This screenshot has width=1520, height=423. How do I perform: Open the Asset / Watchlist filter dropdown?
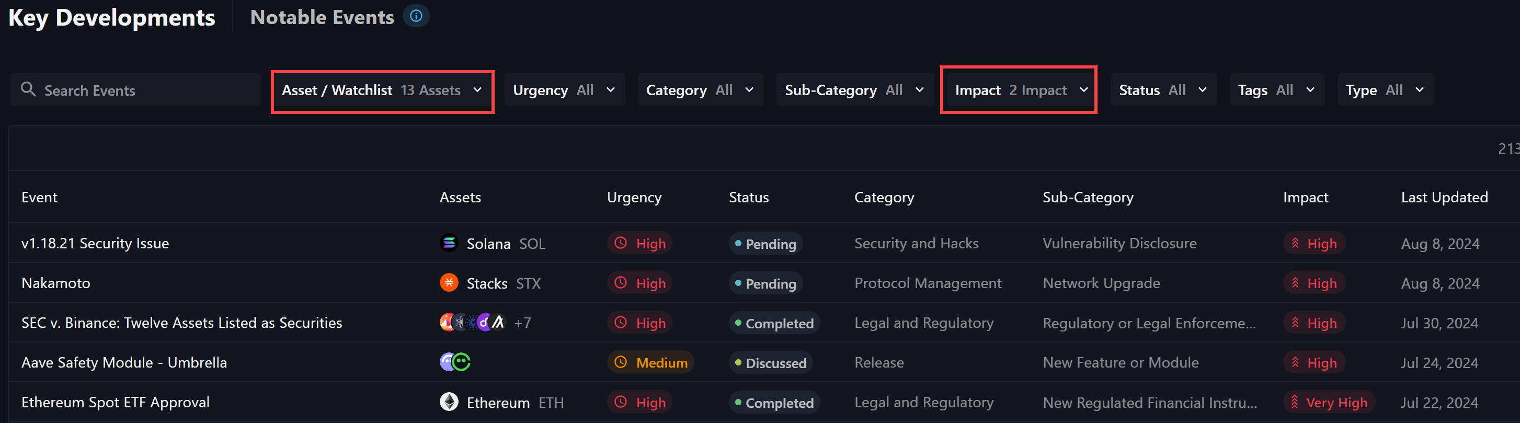382,90
